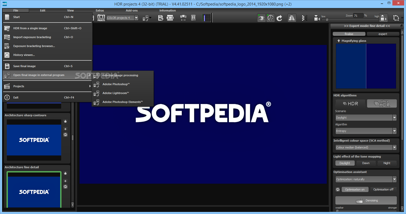Edit the Zoom percentage field
Screen dimensions: 406x214
(x=358, y=16)
